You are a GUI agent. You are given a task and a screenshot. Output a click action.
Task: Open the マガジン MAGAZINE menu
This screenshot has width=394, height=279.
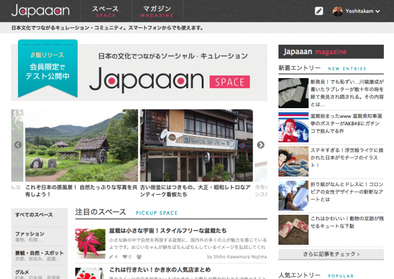(158, 11)
